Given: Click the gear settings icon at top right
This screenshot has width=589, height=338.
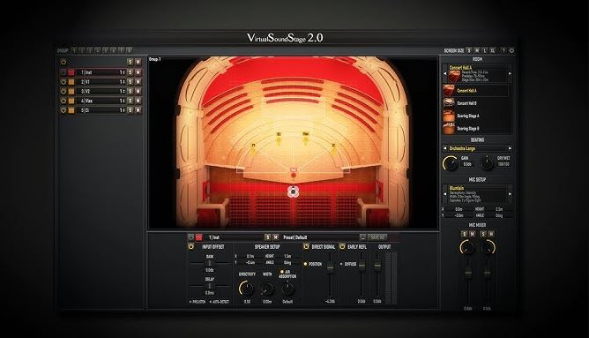Looking at the screenshot, I should (x=511, y=50).
